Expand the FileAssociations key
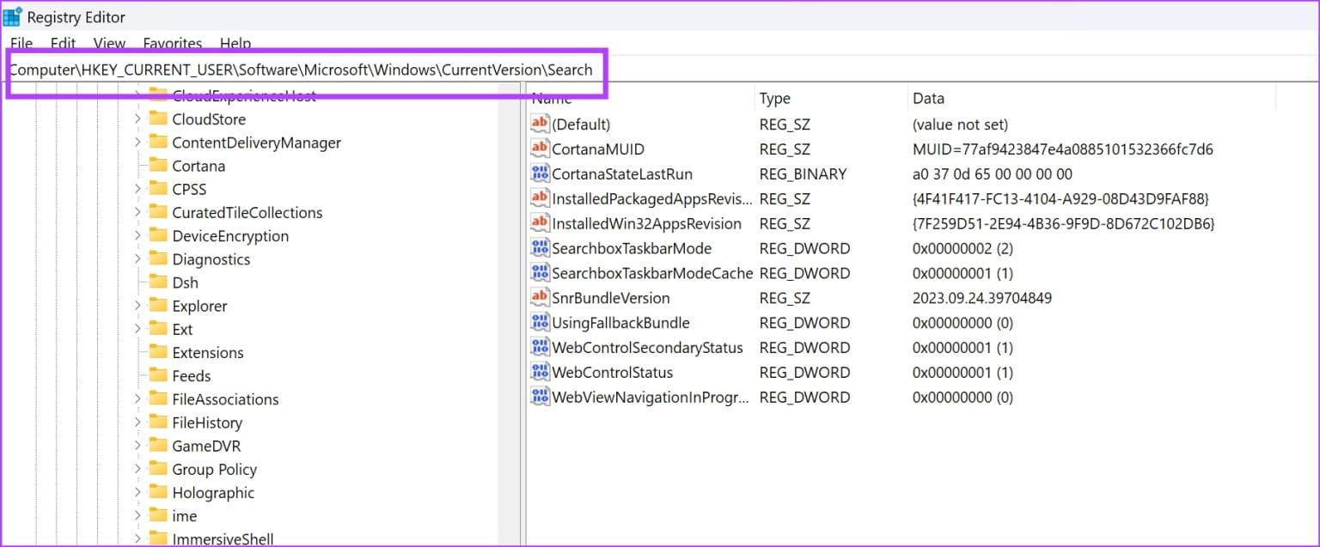Image resolution: width=1320 pixels, height=547 pixels. point(137,399)
